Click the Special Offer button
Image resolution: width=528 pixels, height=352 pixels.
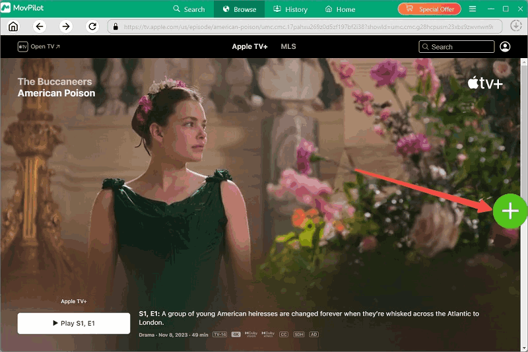[x=429, y=9]
